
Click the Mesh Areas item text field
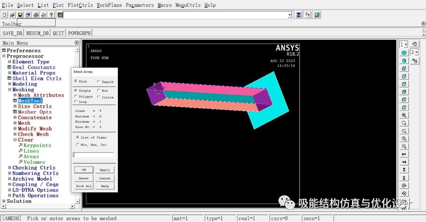(93, 155)
